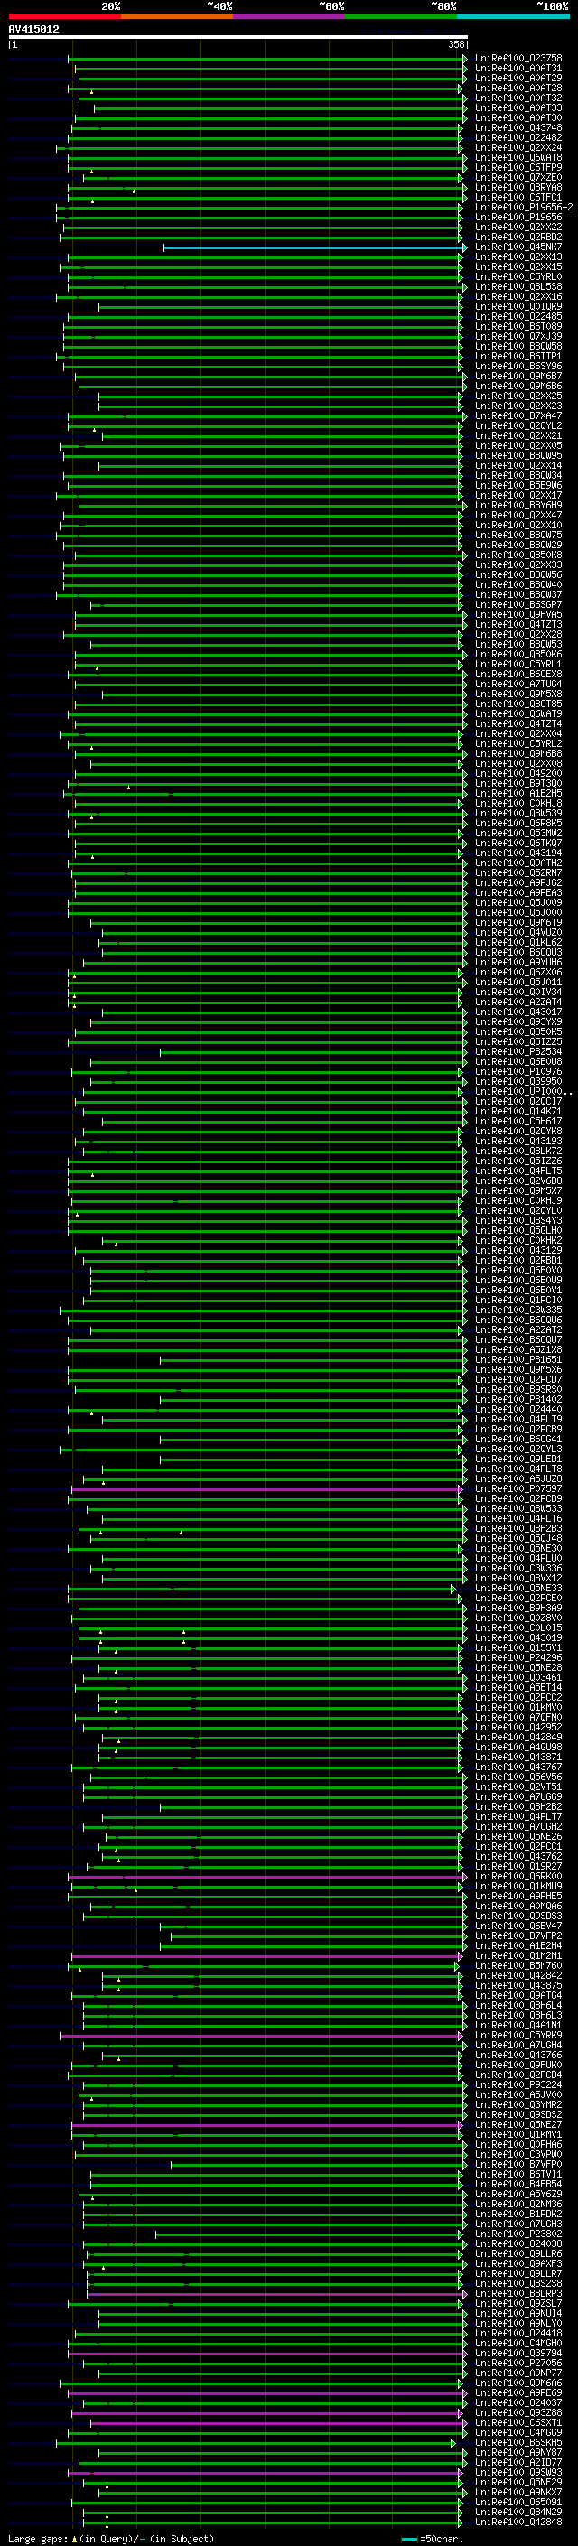Screen dimensions: 578x2546
Task: Open hit UniRef100_O23758
Action: point(518,59)
